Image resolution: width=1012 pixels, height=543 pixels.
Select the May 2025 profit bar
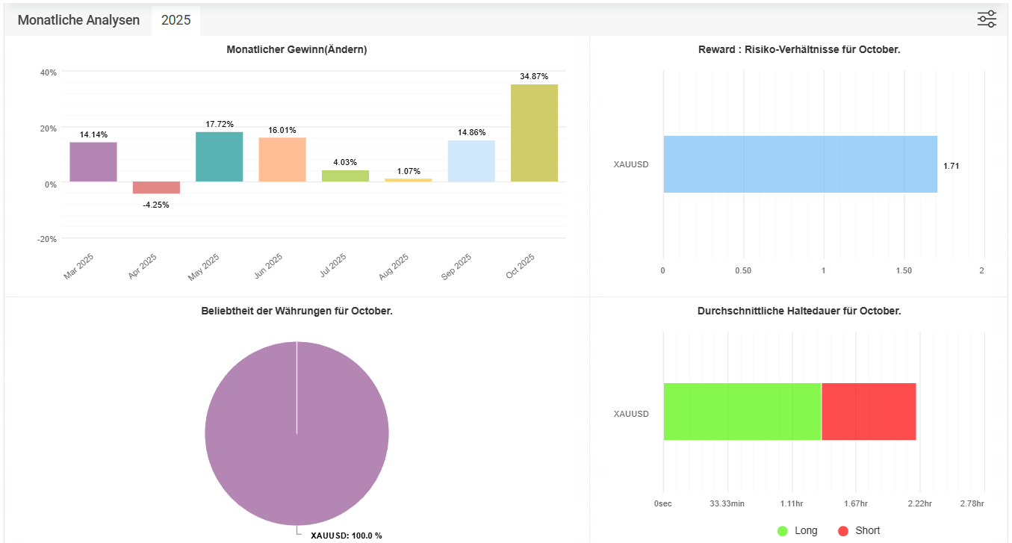[219, 157]
